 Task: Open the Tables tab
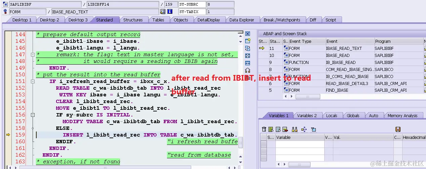[158, 20]
